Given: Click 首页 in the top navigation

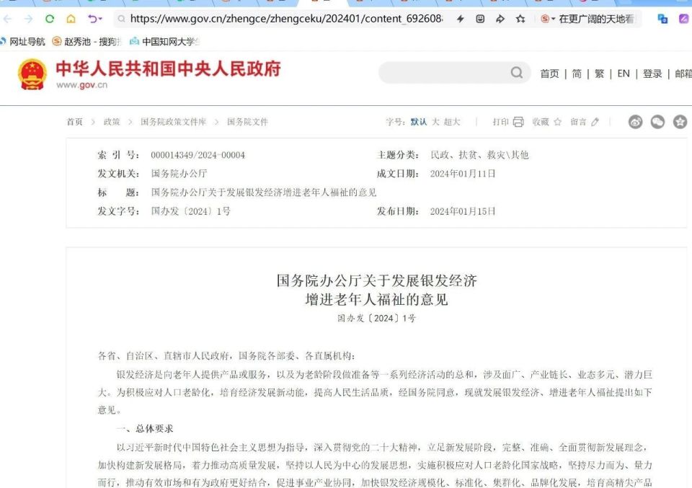Looking at the screenshot, I should (x=549, y=73).
